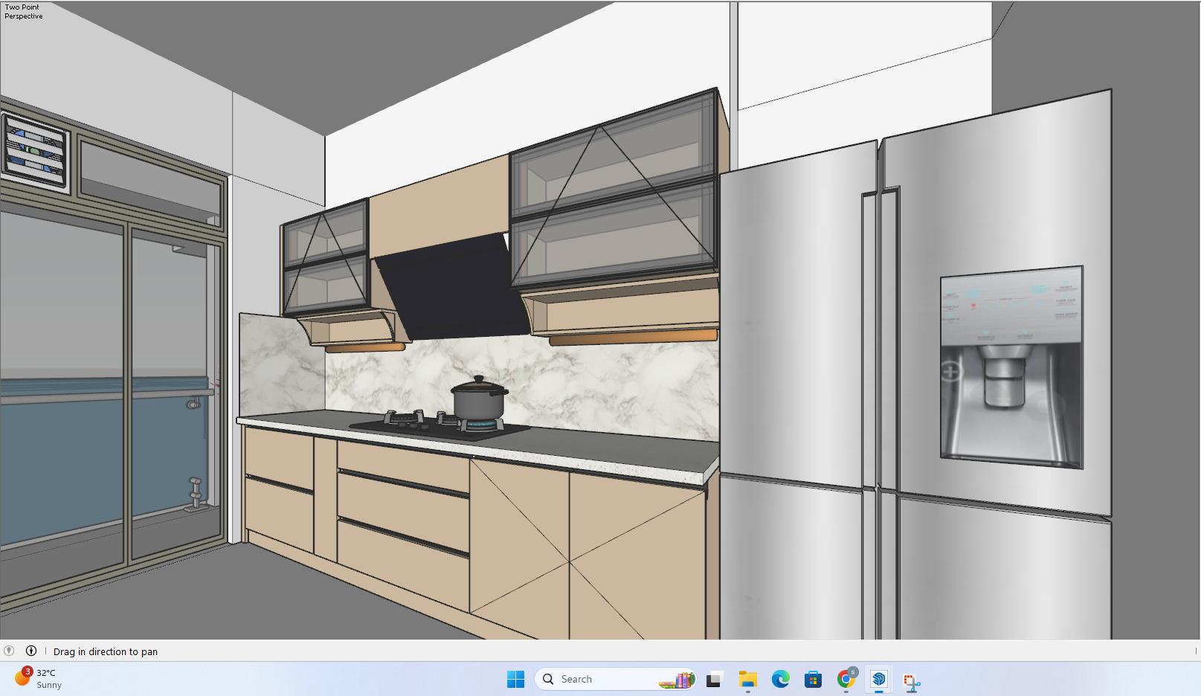Viewport: 1201px width, 696px height.
Task: Select the electrical panel box on wall
Action: pyautogui.click(x=36, y=152)
